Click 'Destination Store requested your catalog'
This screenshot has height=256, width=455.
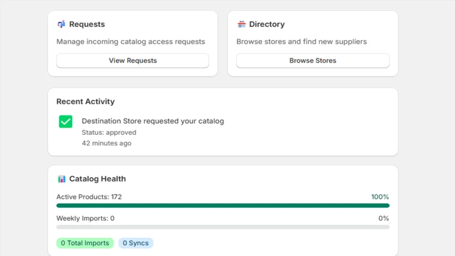152,121
